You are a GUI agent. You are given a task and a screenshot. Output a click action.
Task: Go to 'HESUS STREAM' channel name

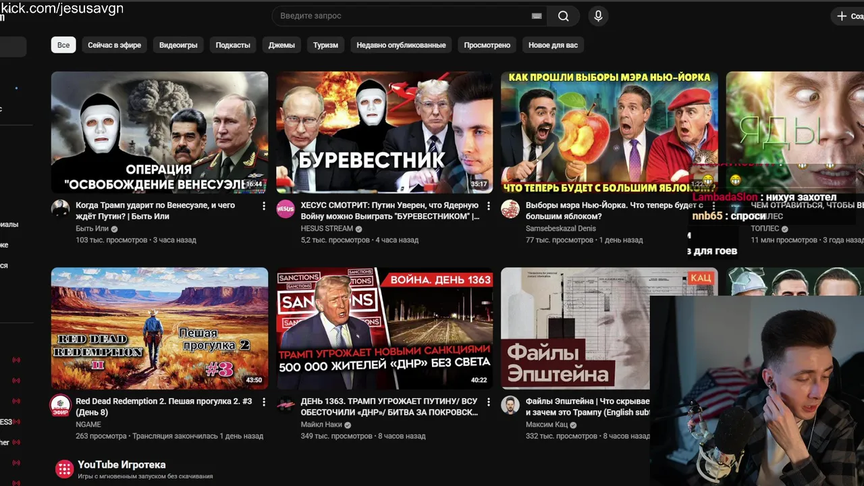(x=327, y=229)
